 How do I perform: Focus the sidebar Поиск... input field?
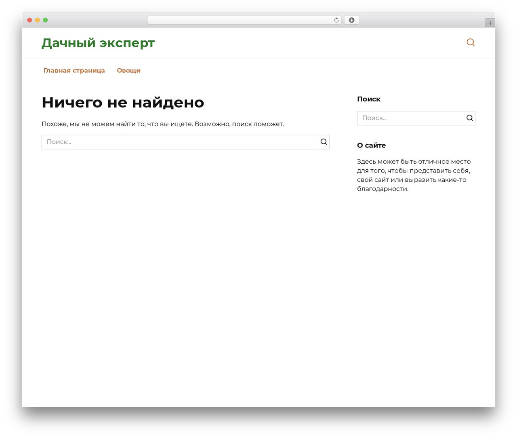[x=416, y=118]
